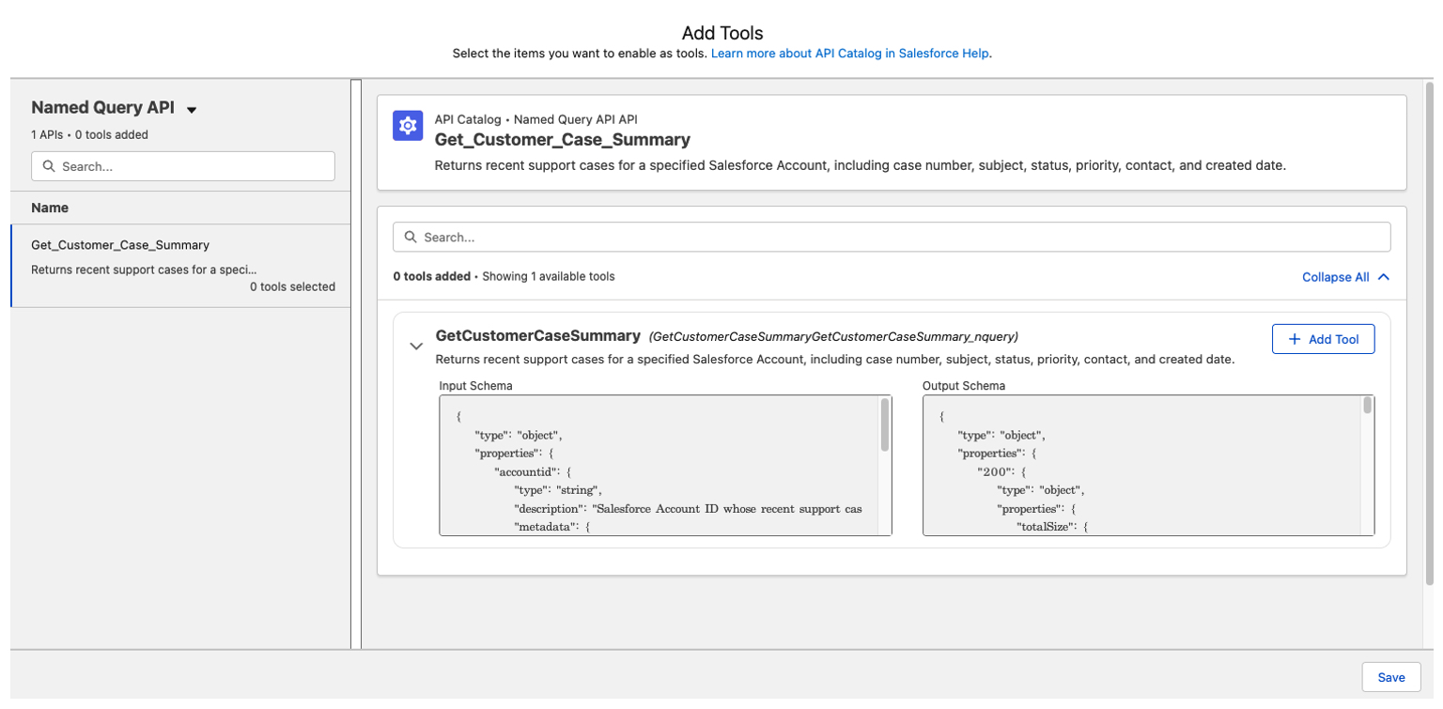Image resolution: width=1443 pixels, height=709 pixels.
Task: Focus the sidebar API search field
Action: pos(183,166)
